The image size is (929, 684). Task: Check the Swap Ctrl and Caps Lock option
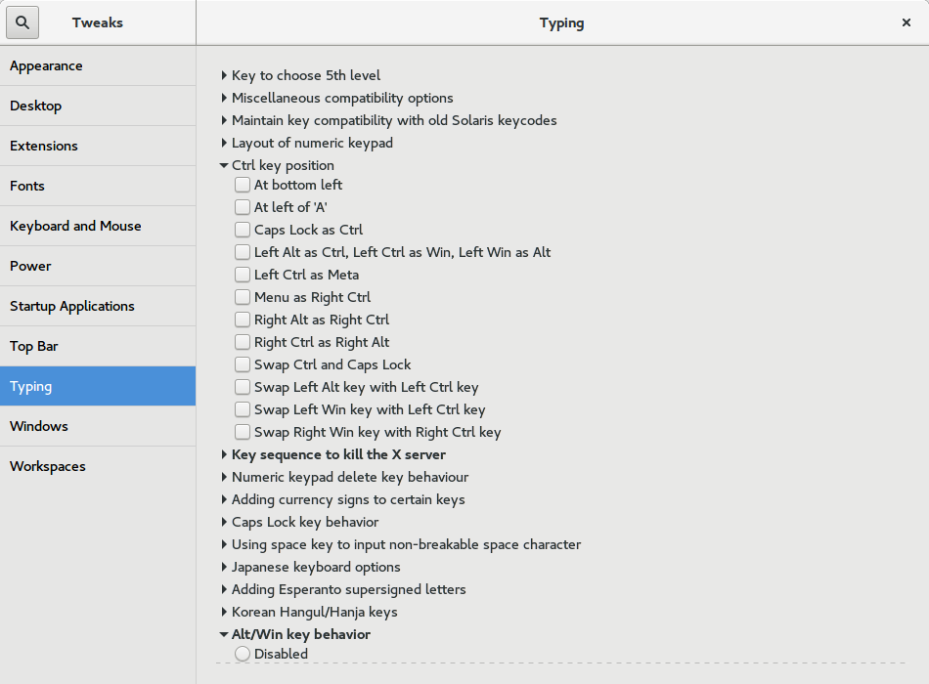pos(243,364)
